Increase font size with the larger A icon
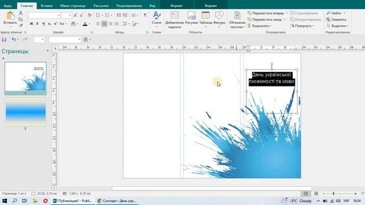Image resolution: width=365 pixels, height=205 pixels. pos(75,15)
